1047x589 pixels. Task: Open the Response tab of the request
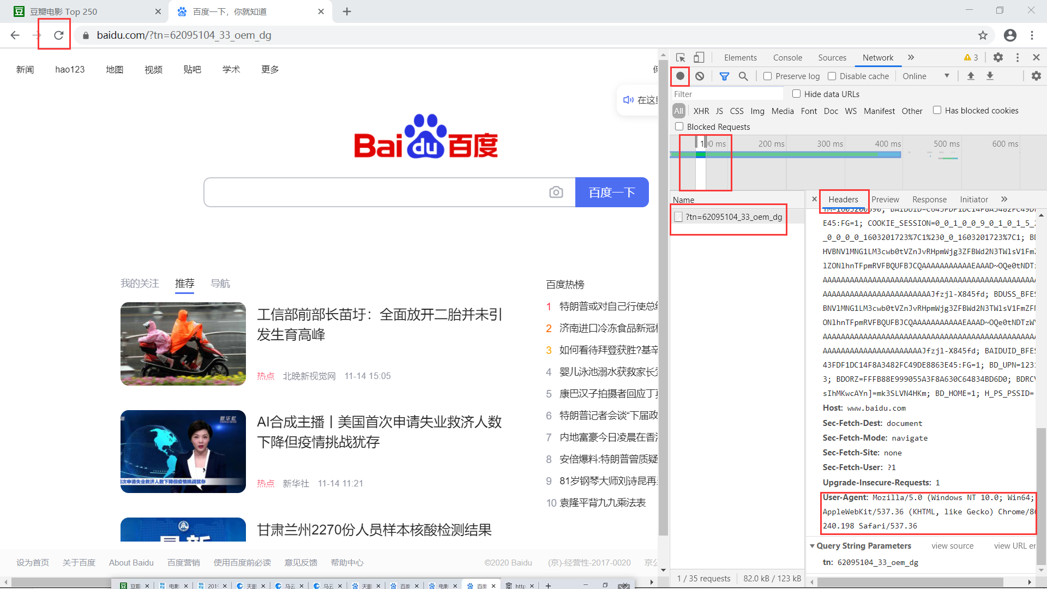[x=929, y=200]
